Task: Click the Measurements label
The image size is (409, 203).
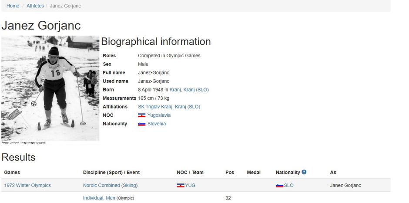Action: (120, 98)
